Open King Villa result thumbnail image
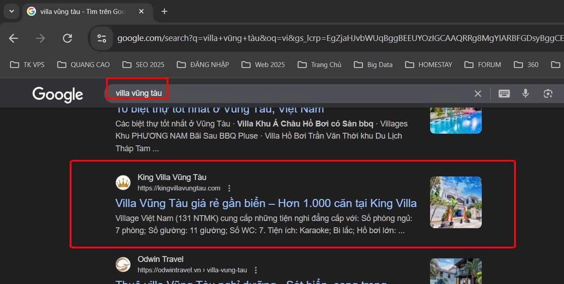The height and width of the screenshot is (284, 564). (x=456, y=202)
